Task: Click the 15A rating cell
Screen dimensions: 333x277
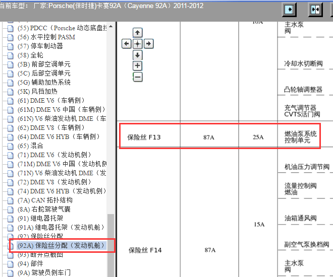Action: pyautogui.click(x=259, y=225)
